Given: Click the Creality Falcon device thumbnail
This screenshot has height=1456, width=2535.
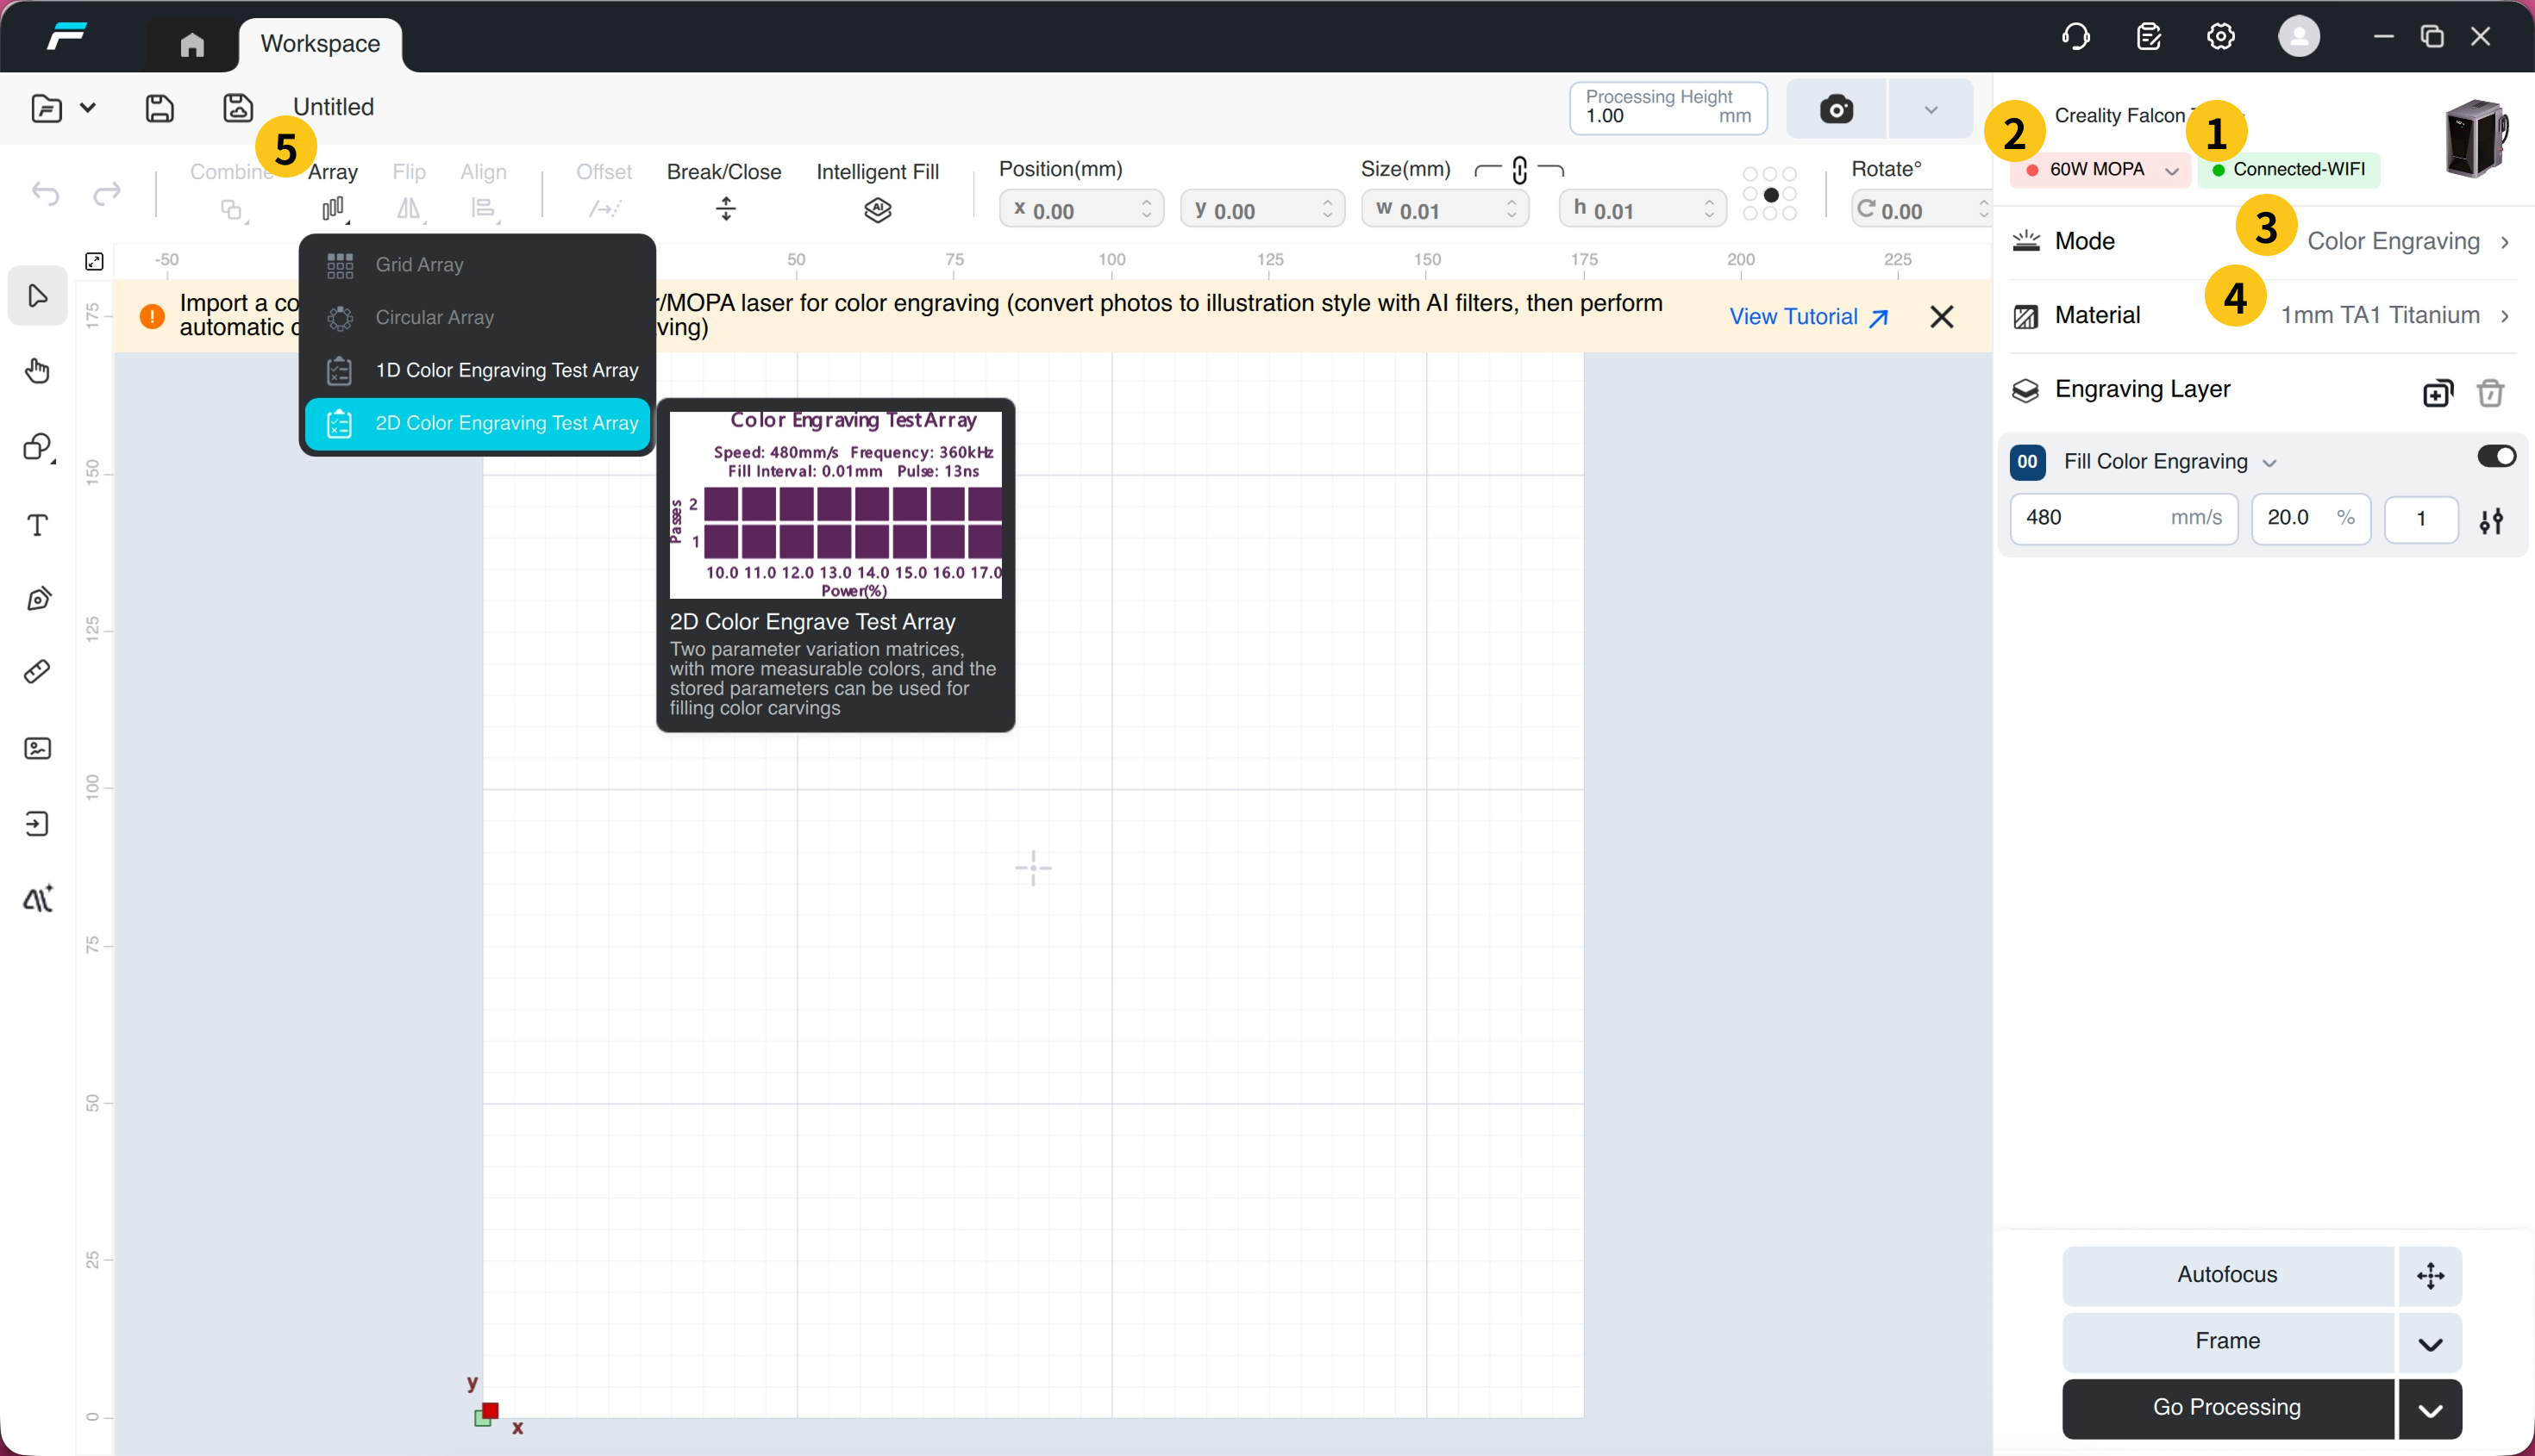Looking at the screenshot, I should 2476,138.
